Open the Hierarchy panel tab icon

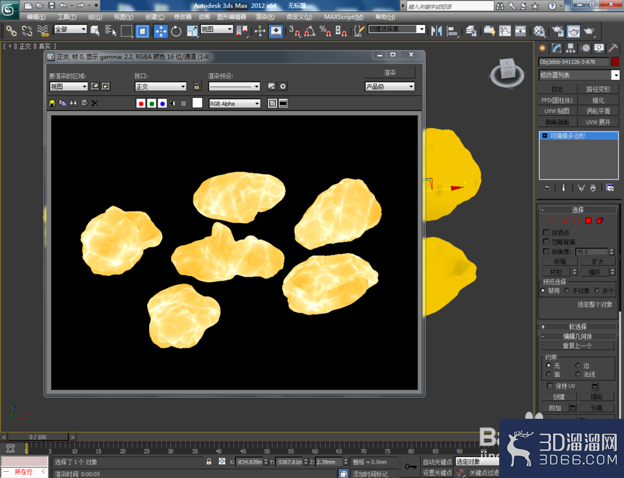pos(571,49)
